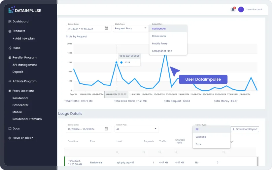
Task: Click the Affiliate Program handshake icon
Action: [10, 81]
